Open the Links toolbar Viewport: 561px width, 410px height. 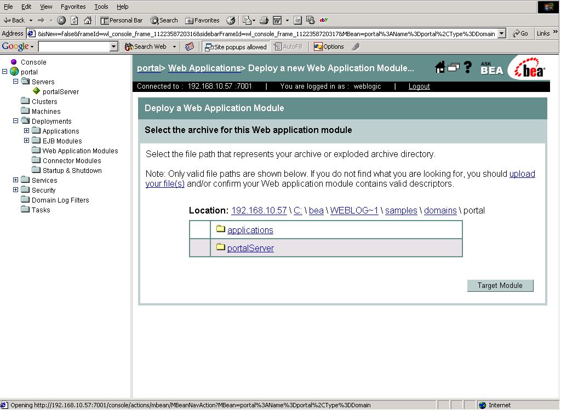543,33
